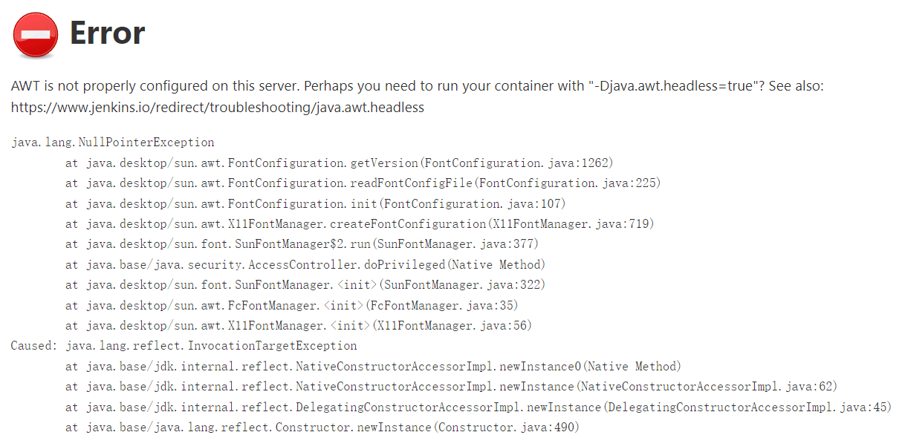Viewport: 902px width, 435px height.
Task: Click the FontConfiguration.init stack trace line
Action: 315,204
